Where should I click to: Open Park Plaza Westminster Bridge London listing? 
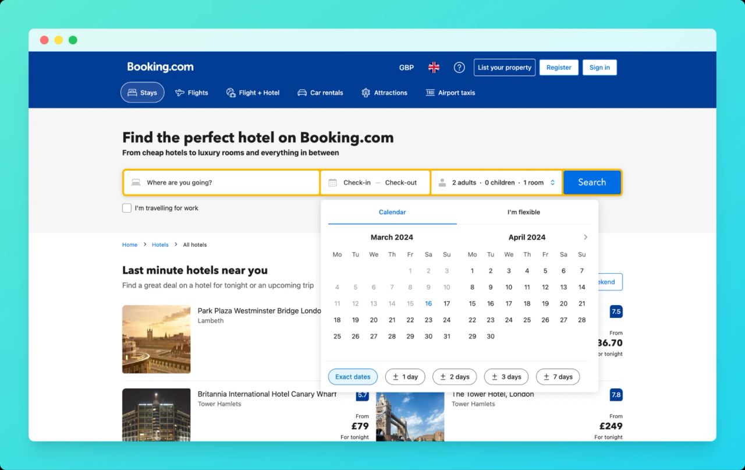259,311
